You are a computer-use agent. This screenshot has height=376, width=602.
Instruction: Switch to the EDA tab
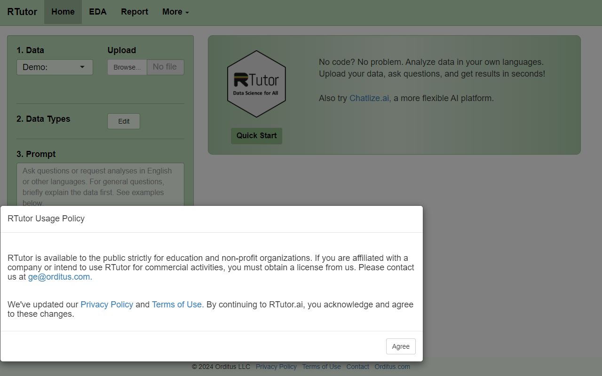pyautogui.click(x=97, y=12)
